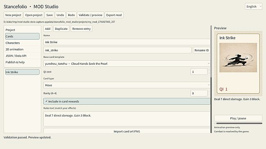
Task: Select Ink Strike in the card list
Action: 22,72
